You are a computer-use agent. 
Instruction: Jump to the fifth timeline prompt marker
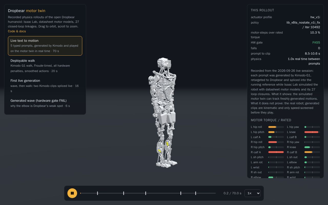tap(196, 193)
